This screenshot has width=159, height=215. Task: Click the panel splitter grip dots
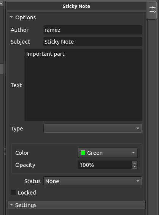5,152
